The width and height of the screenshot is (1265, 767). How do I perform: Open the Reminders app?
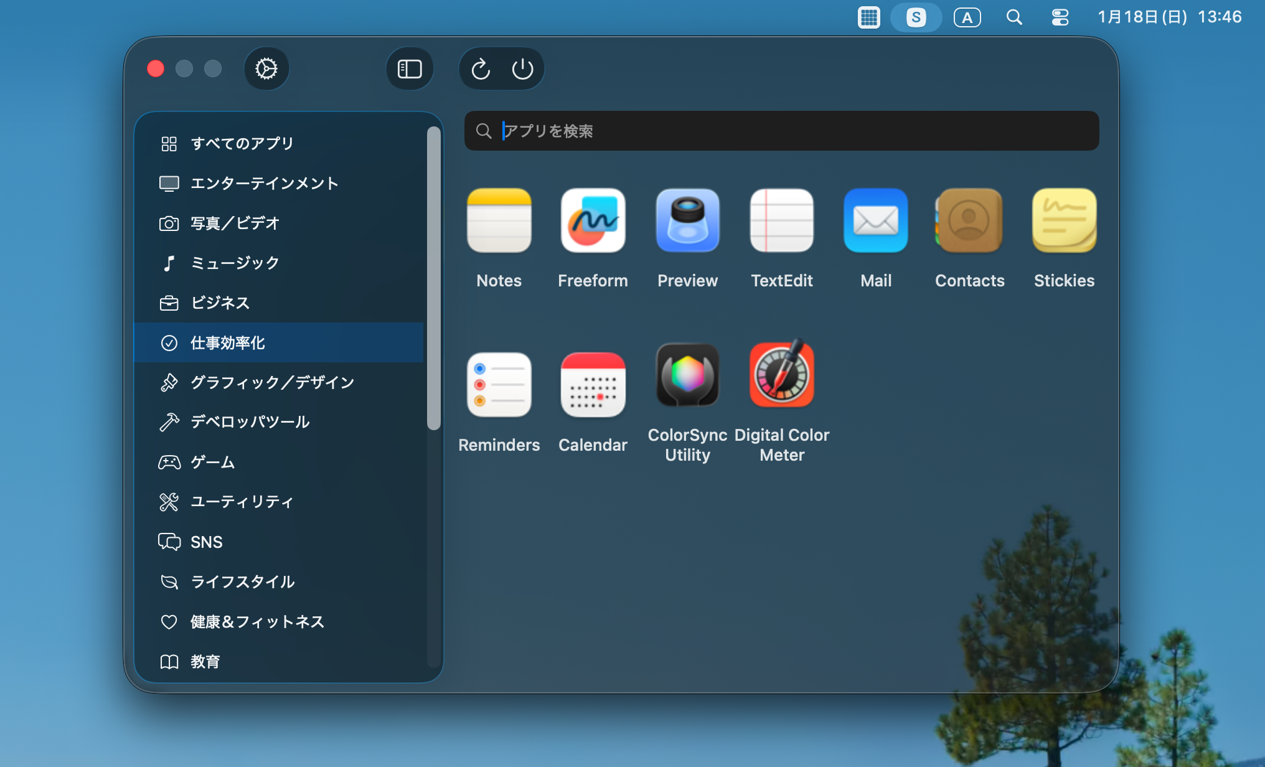(x=499, y=385)
